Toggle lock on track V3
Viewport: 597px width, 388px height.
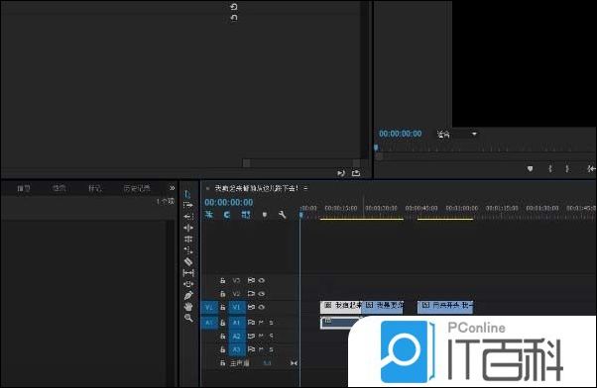pyautogui.click(x=223, y=280)
